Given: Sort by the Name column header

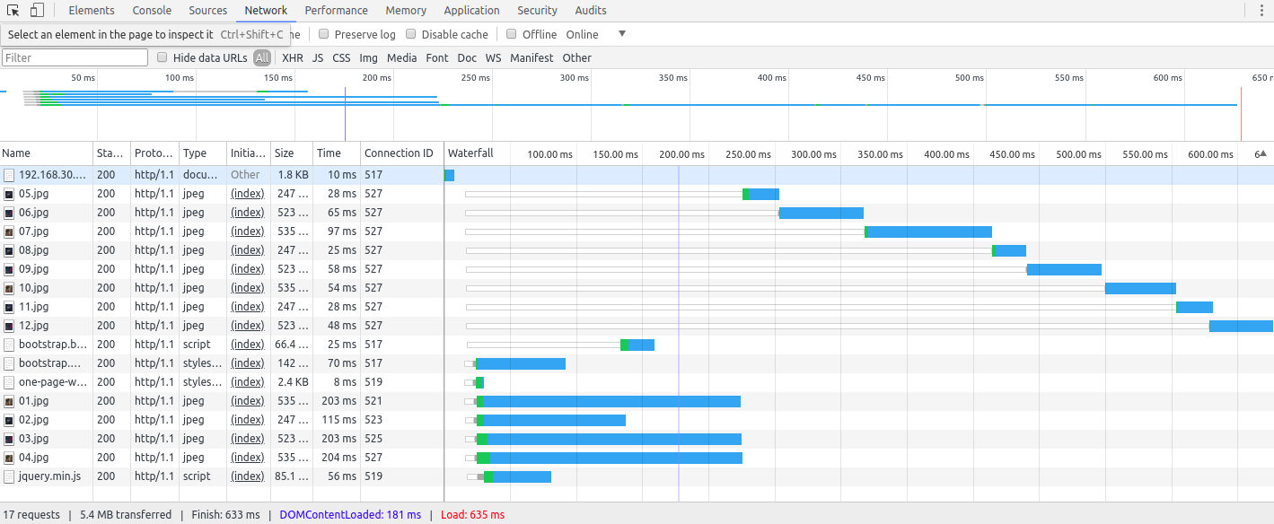Looking at the screenshot, I should click(47, 153).
